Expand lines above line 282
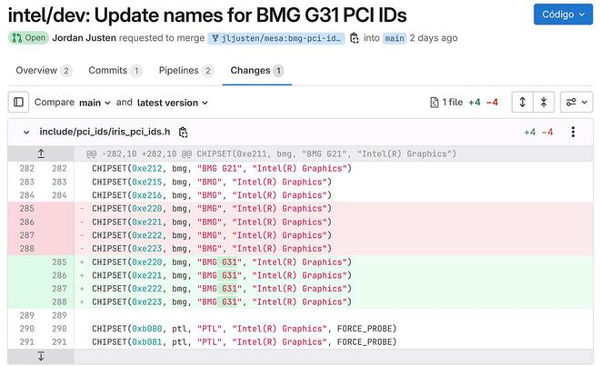600x366 pixels. pyautogui.click(x=41, y=153)
